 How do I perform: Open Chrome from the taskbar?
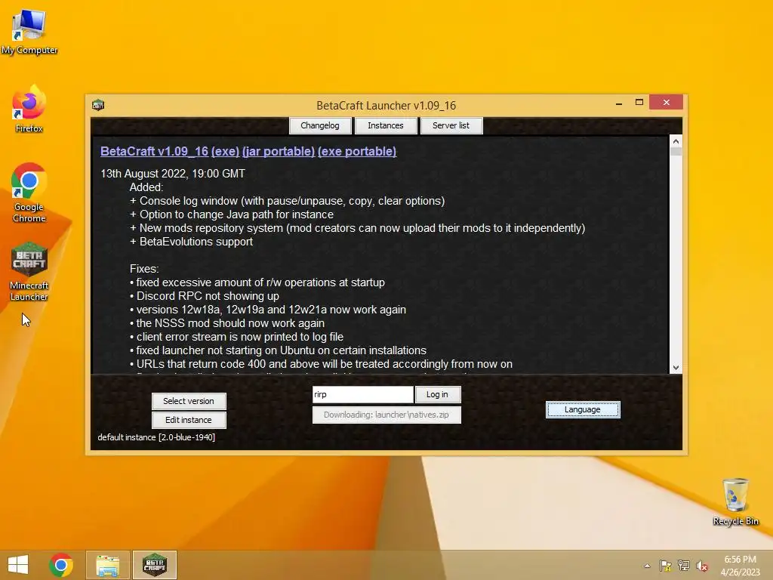[61, 565]
